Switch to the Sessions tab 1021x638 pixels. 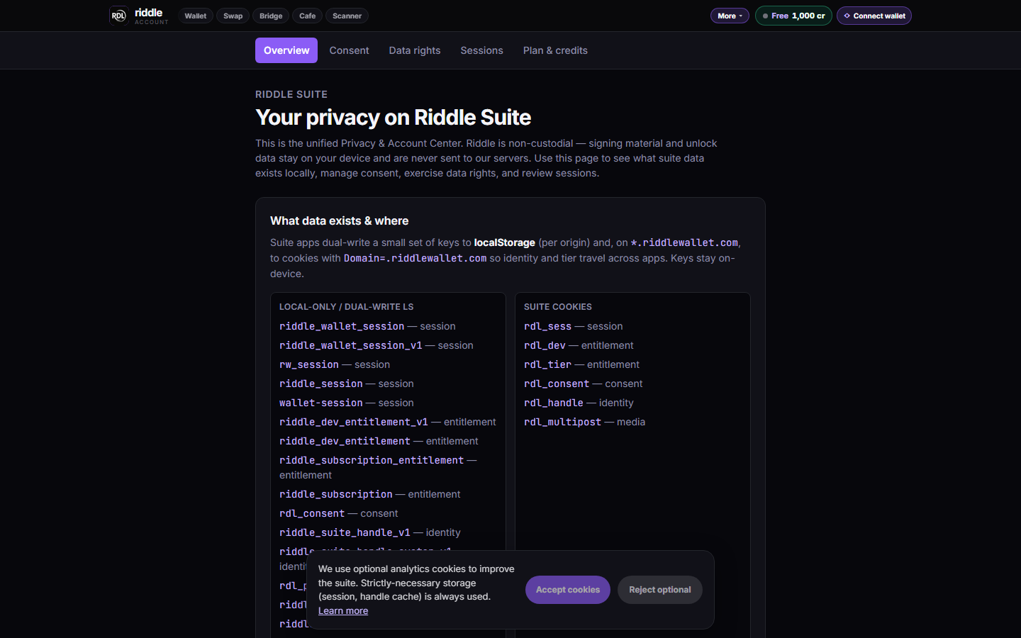pyautogui.click(x=481, y=50)
